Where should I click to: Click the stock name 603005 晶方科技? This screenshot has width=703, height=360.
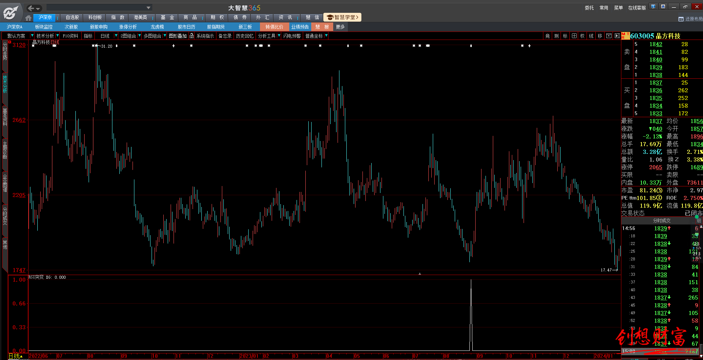(x=655, y=36)
